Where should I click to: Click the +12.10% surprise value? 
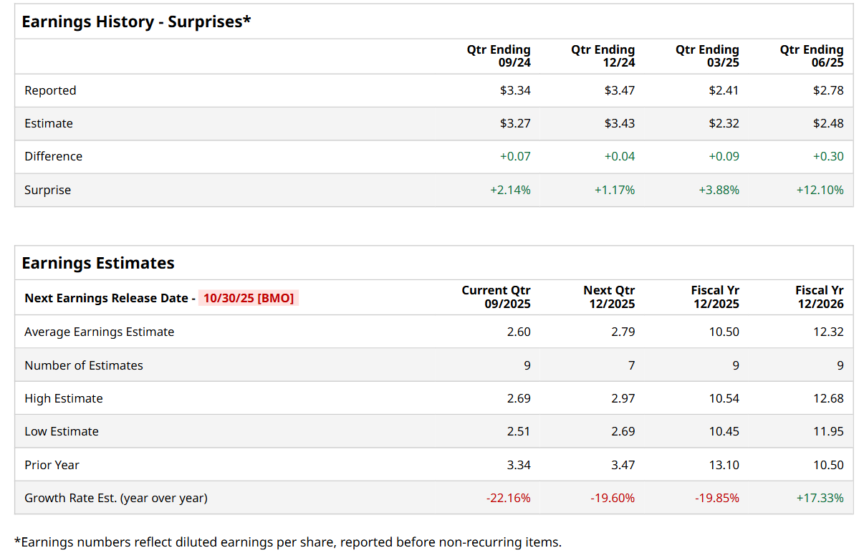click(820, 190)
